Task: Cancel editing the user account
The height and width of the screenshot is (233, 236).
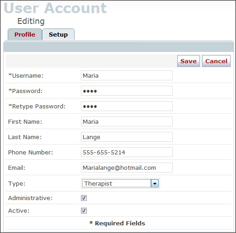Action: click(216, 61)
